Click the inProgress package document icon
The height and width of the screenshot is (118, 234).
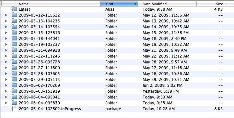[x=14, y=109]
